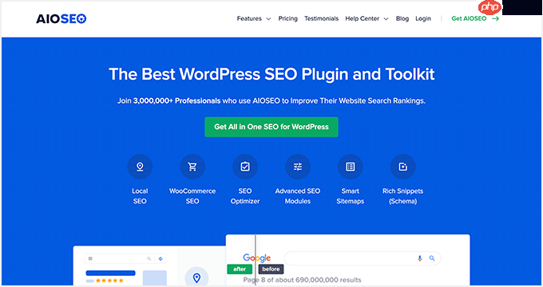Click the small search icon in left preview

click(149, 258)
